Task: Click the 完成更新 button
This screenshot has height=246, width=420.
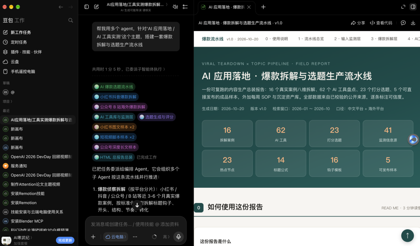Action: click(x=65, y=241)
